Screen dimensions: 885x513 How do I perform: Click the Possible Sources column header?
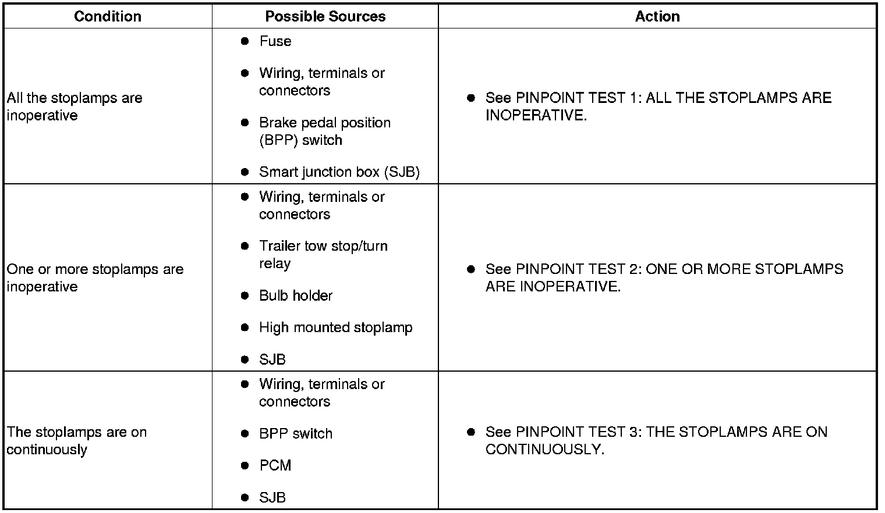(325, 16)
